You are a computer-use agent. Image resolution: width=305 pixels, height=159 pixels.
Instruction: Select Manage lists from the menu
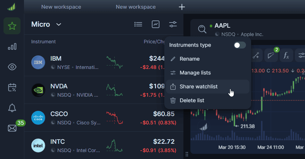pyautogui.click(x=207, y=73)
